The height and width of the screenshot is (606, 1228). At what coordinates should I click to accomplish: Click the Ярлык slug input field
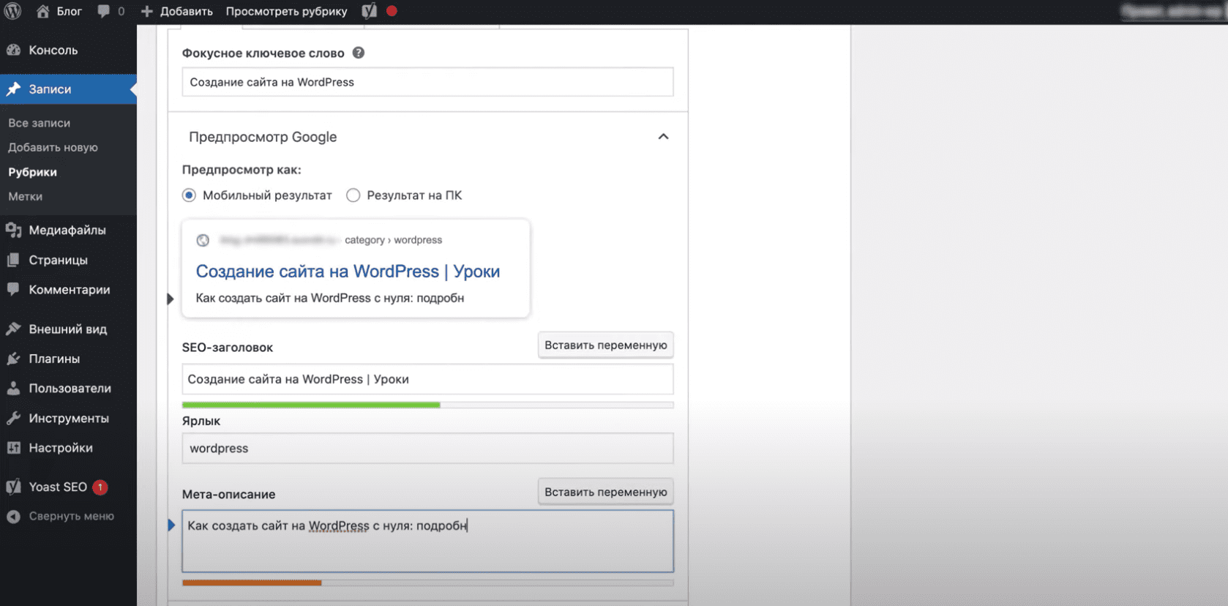point(427,448)
